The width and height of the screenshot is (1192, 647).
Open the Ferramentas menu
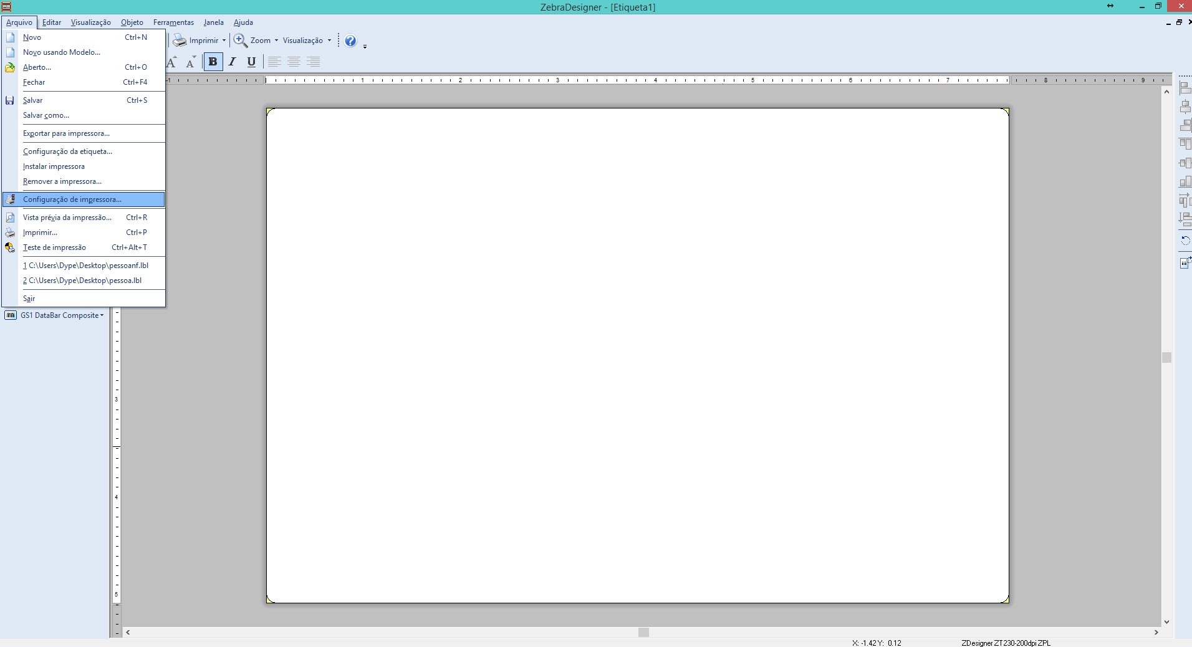point(173,22)
